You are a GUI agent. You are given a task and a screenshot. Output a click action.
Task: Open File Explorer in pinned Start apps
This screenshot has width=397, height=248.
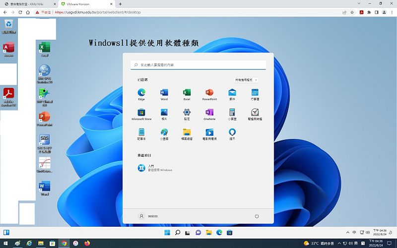[x=187, y=134]
